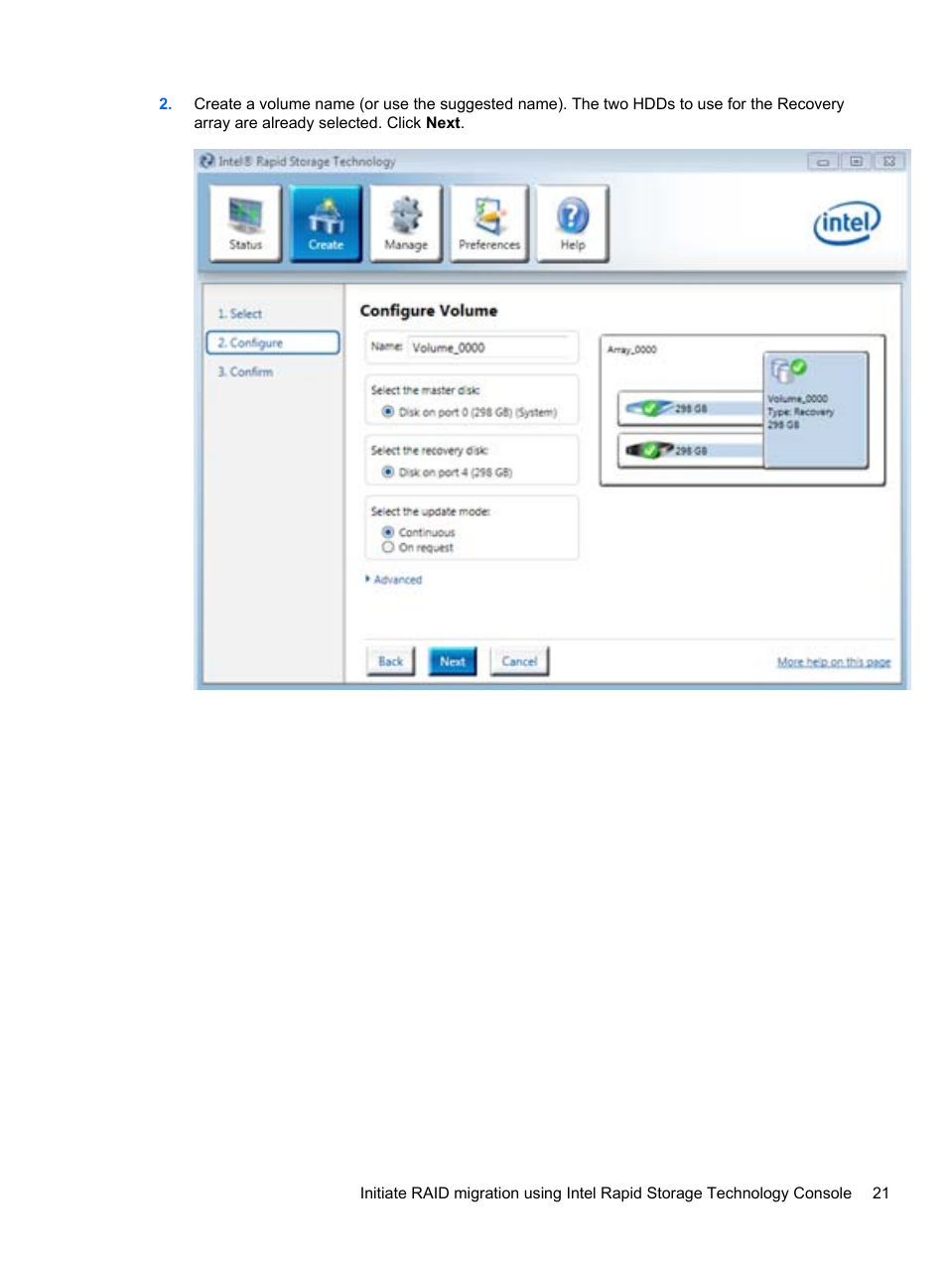
Task: Click the Back button
Action: (x=391, y=661)
